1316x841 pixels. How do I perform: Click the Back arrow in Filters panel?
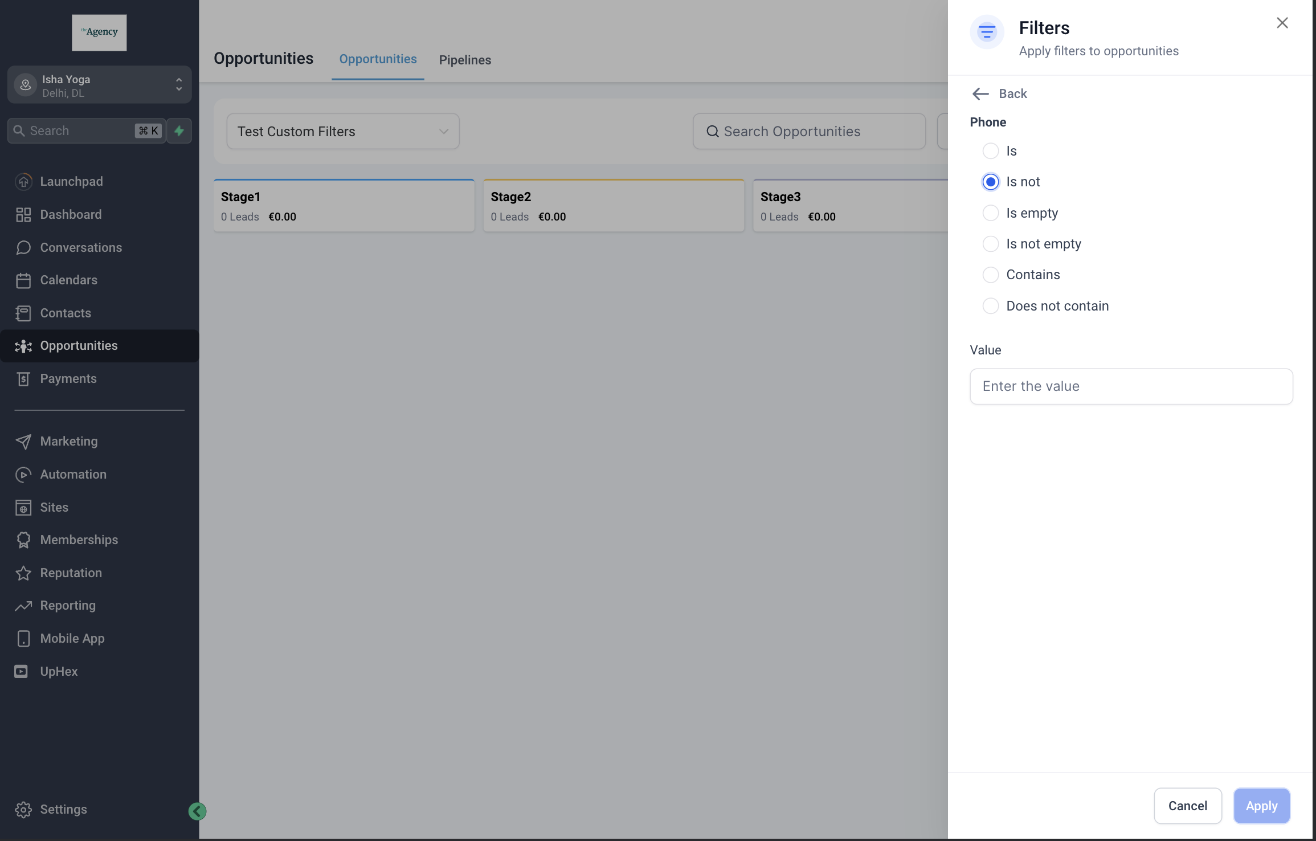(x=980, y=94)
